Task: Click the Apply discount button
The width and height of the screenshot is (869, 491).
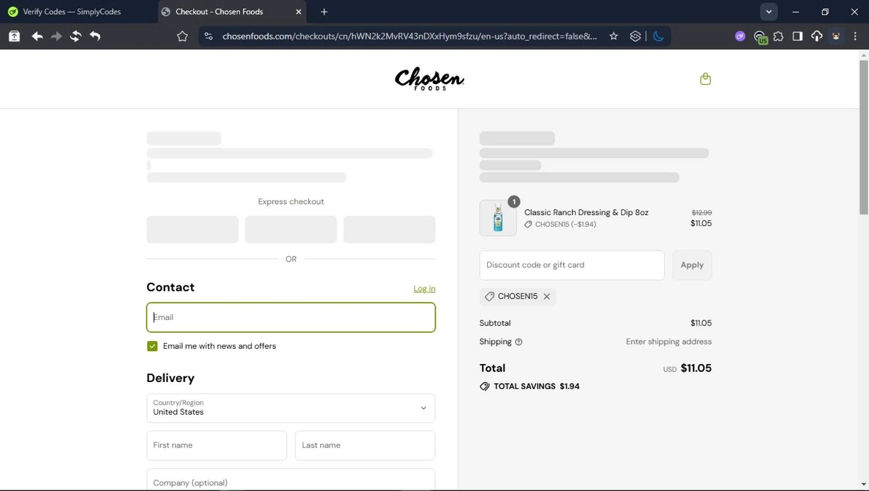Action: pyautogui.click(x=692, y=265)
